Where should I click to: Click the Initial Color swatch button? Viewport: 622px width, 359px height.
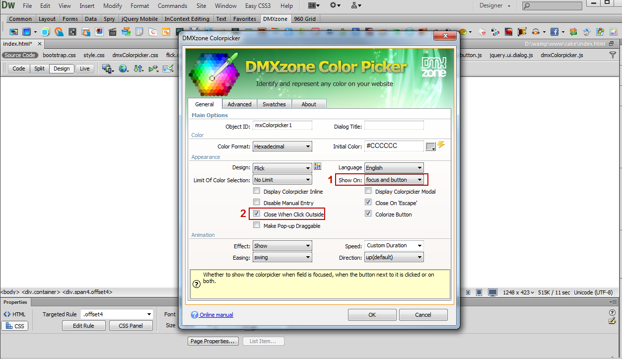431,146
